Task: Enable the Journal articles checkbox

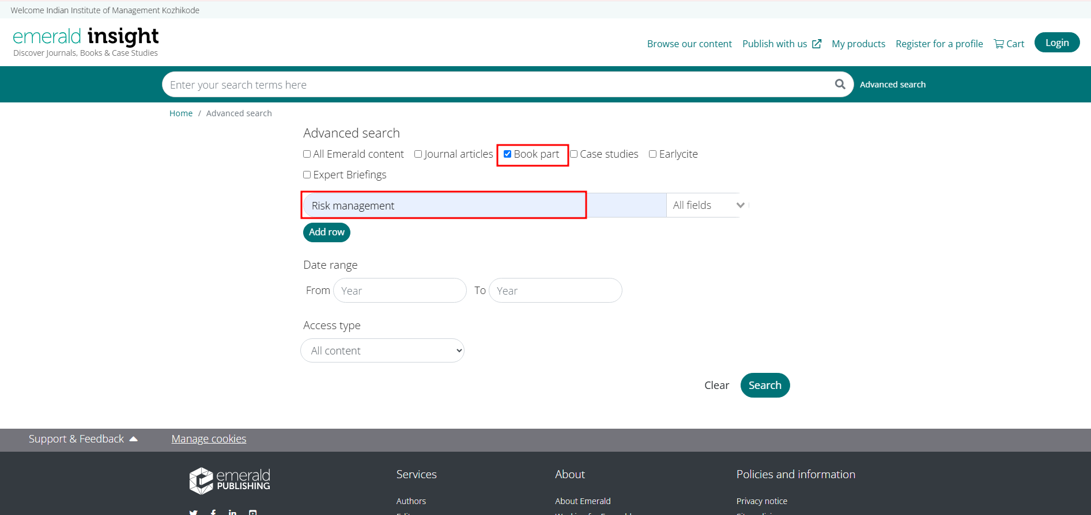Action: point(418,154)
